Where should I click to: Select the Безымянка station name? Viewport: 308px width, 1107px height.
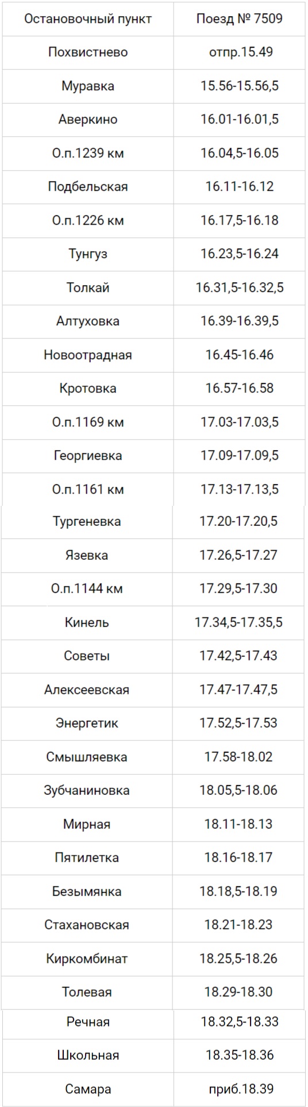pyautogui.click(x=87, y=891)
